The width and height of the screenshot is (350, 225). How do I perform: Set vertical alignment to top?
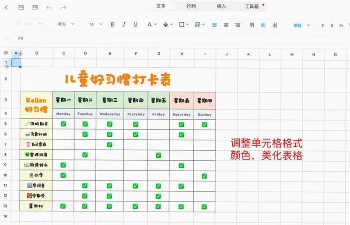tap(252, 25)
